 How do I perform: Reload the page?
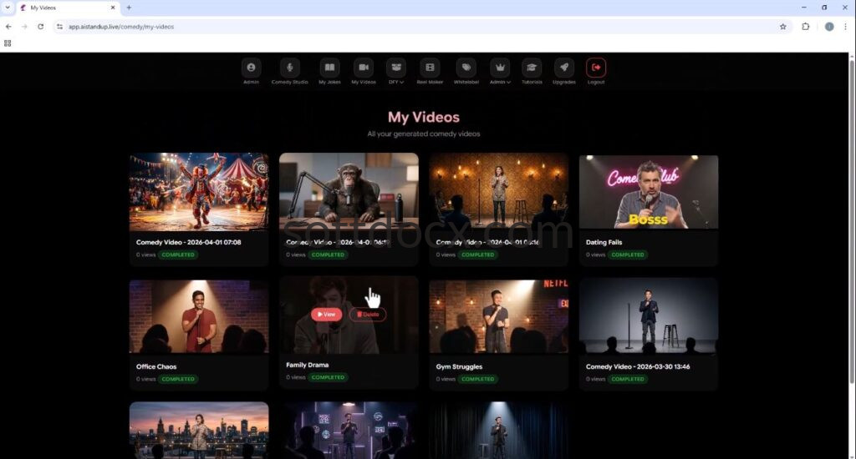[x=40, y=26]
